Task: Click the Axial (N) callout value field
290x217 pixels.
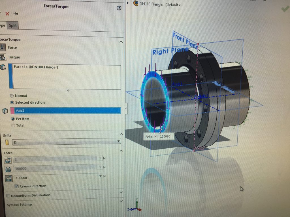Action: point(167,136)
